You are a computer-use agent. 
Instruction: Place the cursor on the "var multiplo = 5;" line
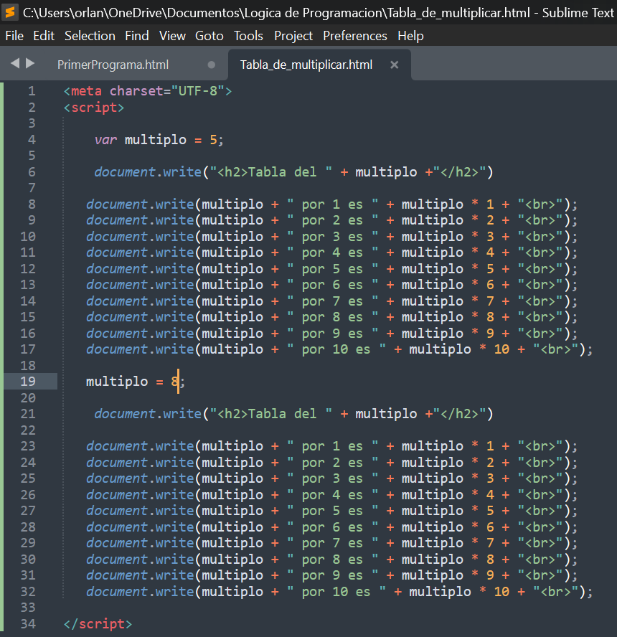tap(159, 140)
